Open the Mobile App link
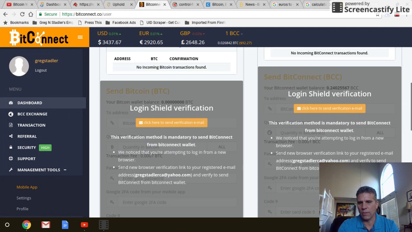The height and width of the screenshot is (232, 412). (27, 187)
